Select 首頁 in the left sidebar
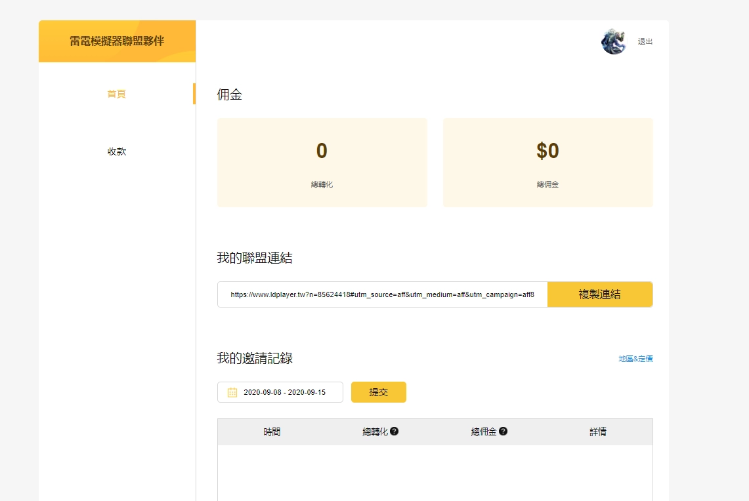 pyautogui.click(x=116, y=94)
